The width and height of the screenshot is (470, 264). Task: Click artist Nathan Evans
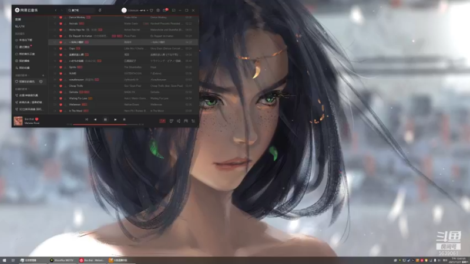[x=131, y=104]
